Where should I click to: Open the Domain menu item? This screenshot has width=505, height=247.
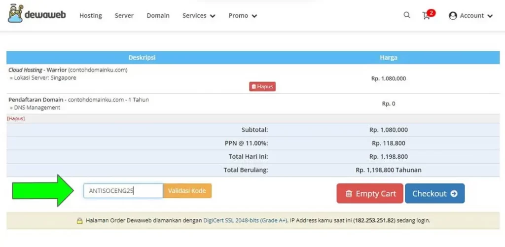click(x=158, y=15)
